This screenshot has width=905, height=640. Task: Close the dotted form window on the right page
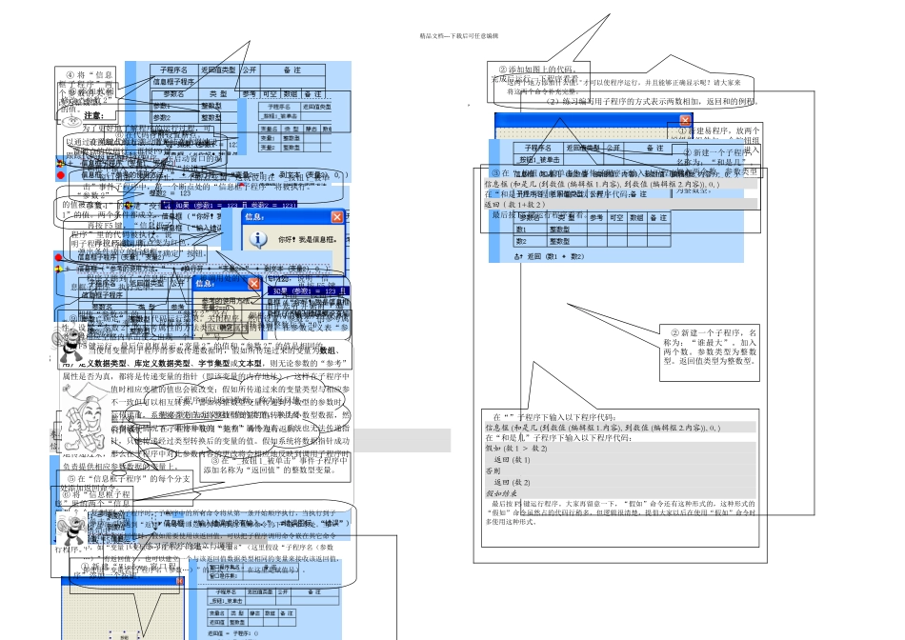[x=685, y=120]
